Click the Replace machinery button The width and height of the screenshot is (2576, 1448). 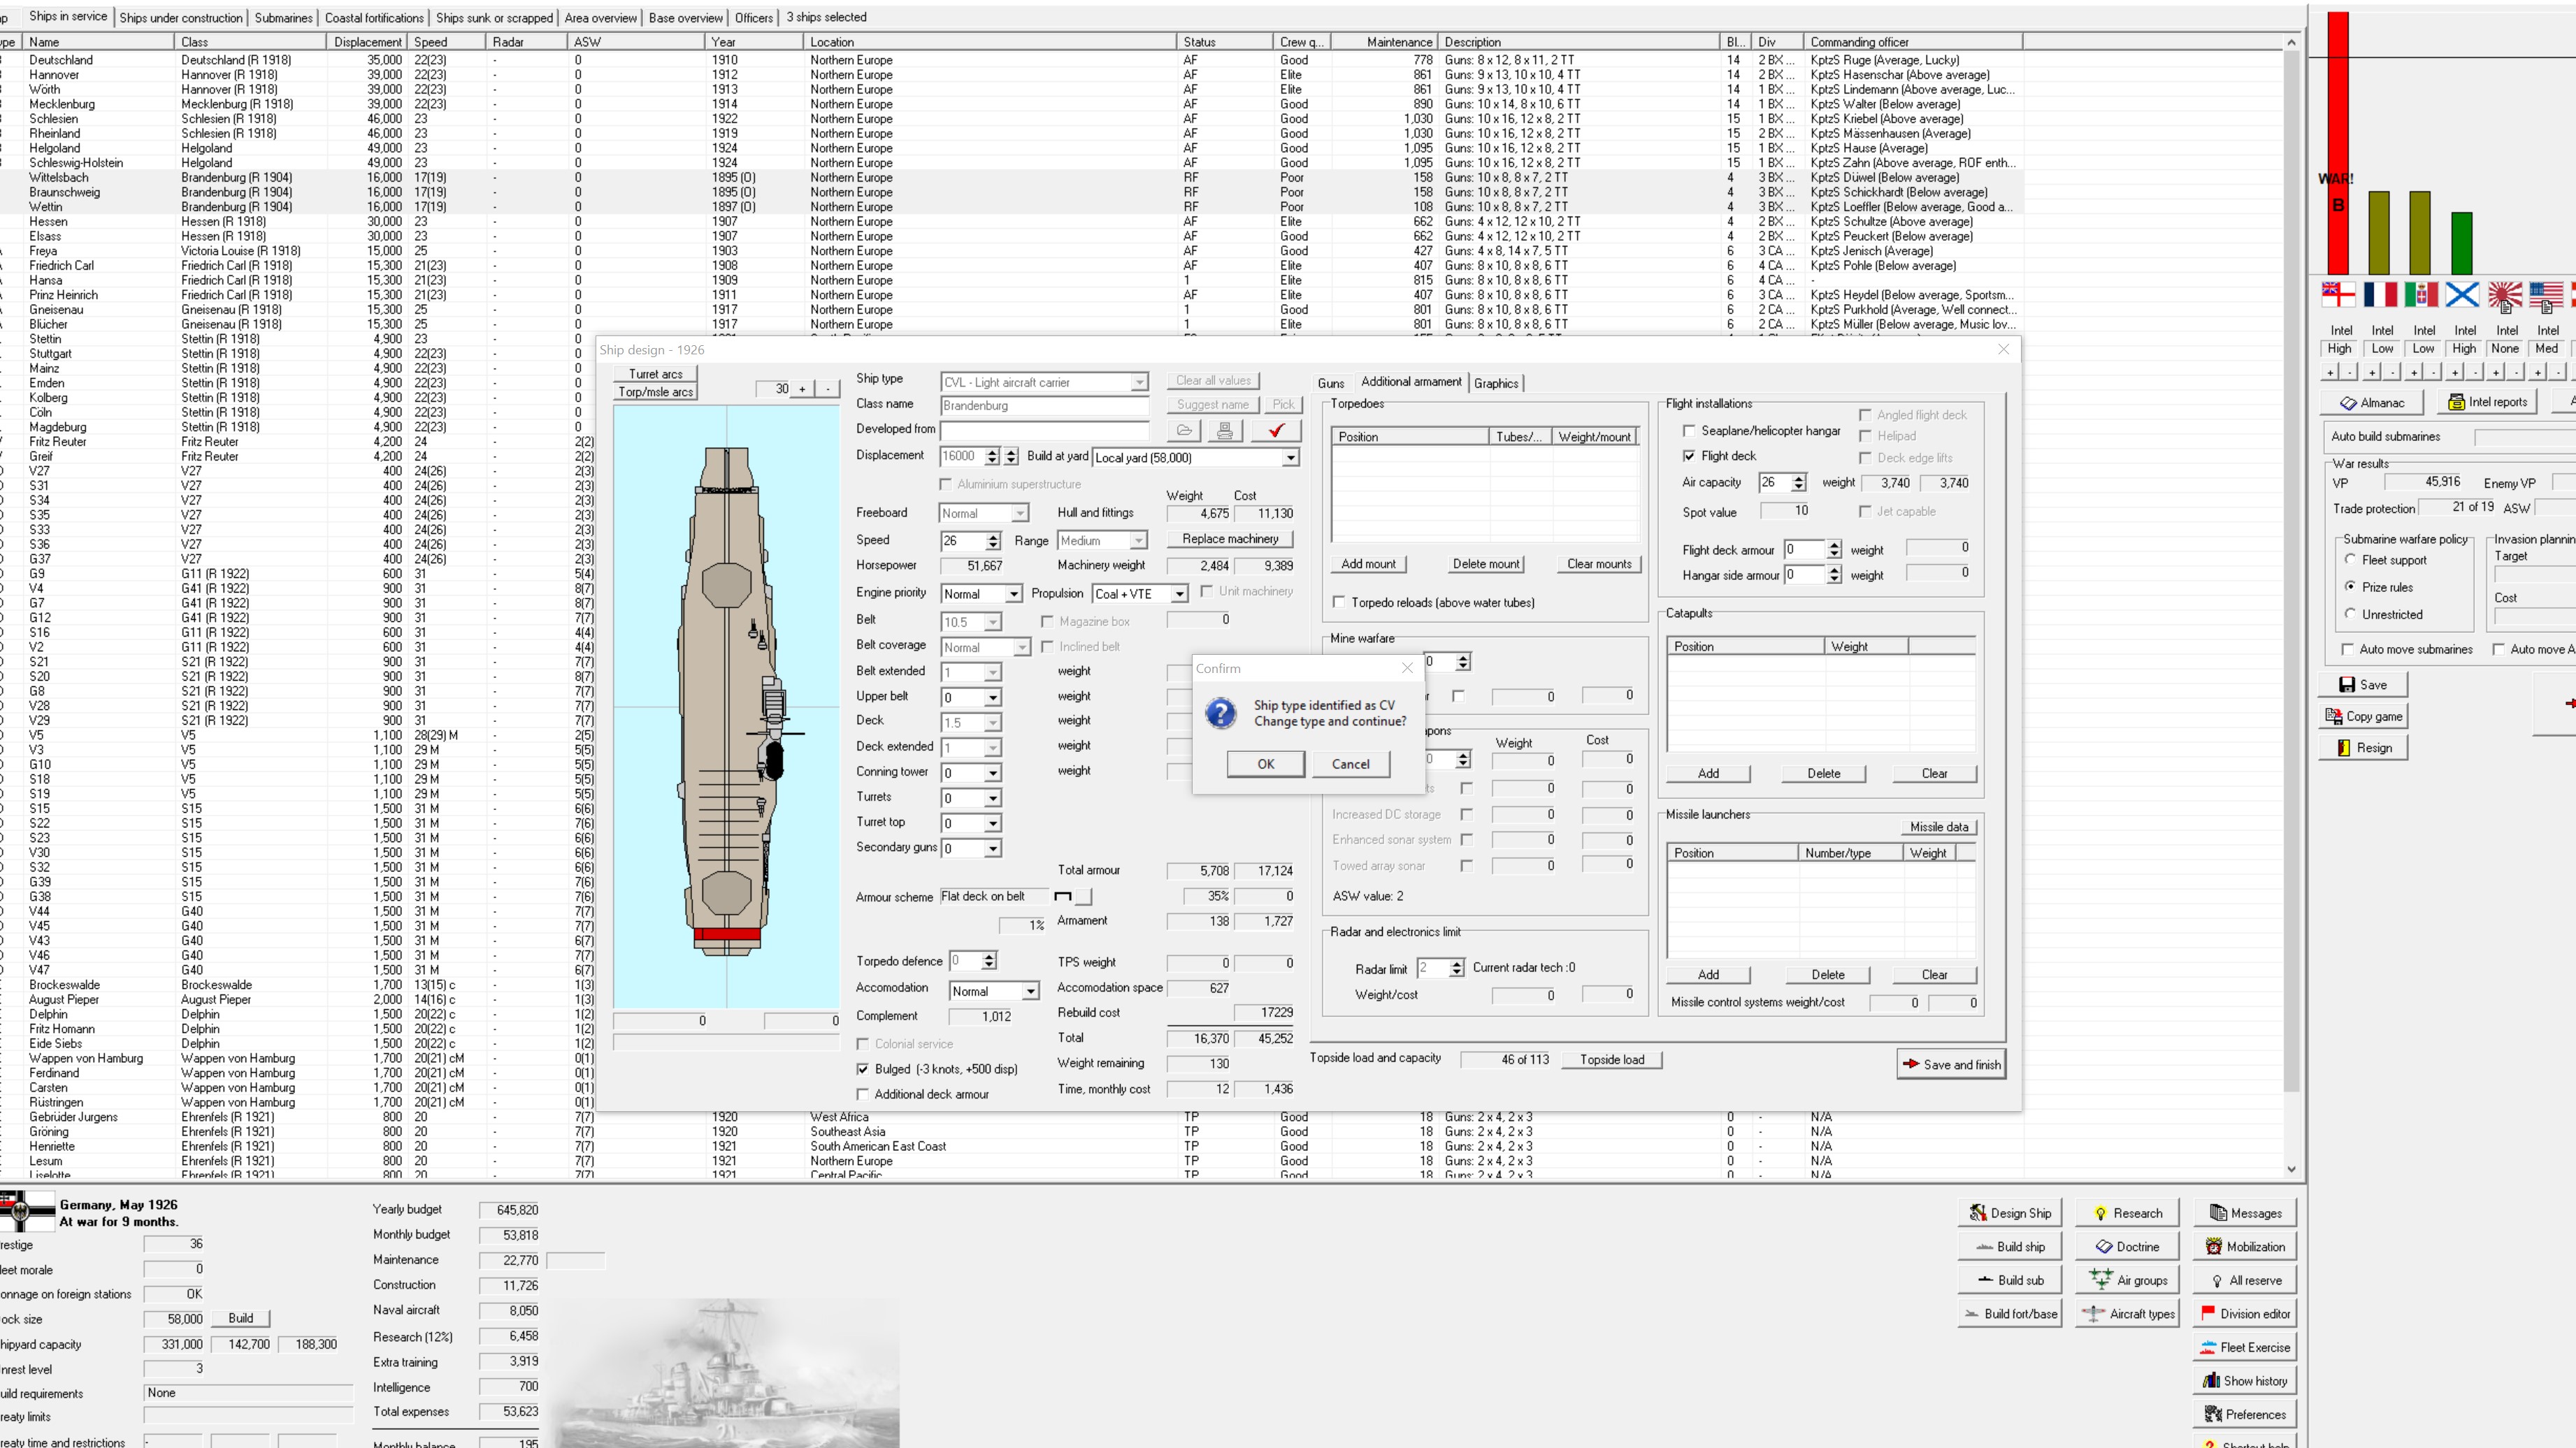coord(1229,539)
